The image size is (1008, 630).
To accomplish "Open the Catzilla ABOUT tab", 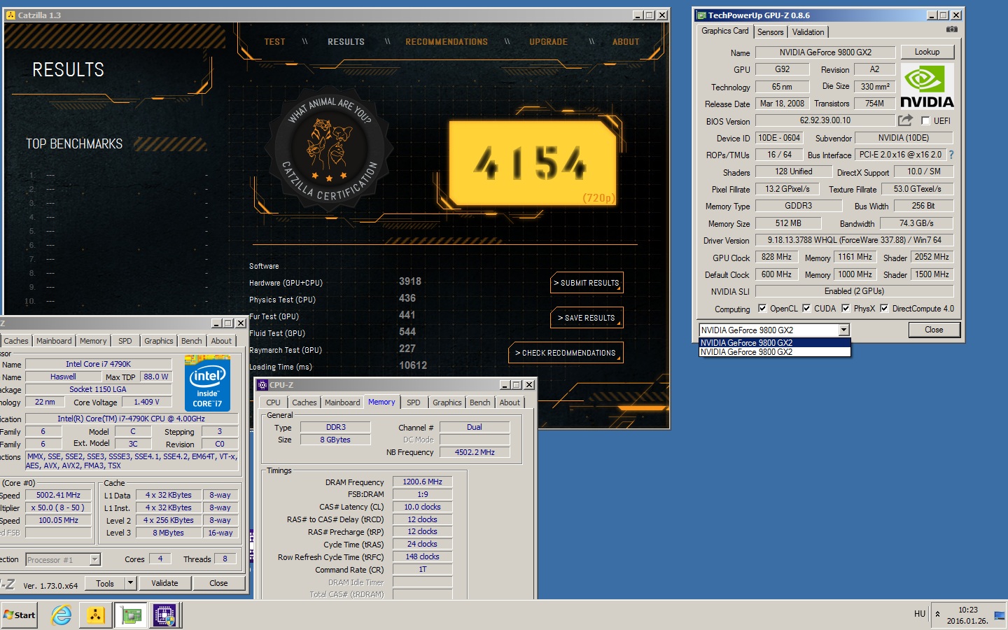I will [x=626, y=42].
